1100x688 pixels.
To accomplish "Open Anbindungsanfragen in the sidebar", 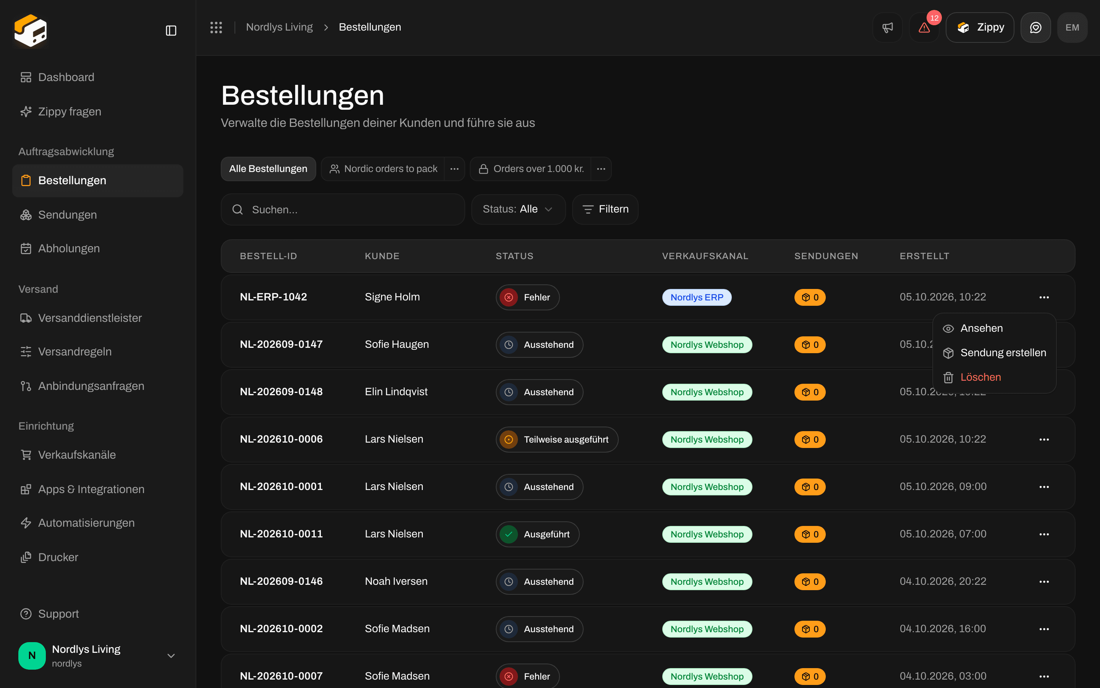I will pyautogui.click(x=97, y=386).
